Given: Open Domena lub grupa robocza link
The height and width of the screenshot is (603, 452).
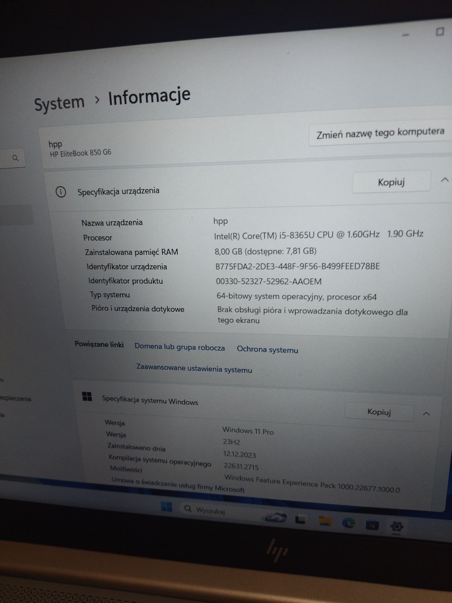Looking at the screenshot, I should [180, 347].
